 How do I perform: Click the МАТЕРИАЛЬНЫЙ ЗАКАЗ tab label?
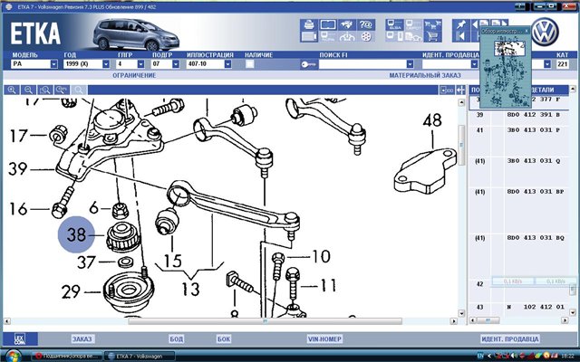coord(425,75)
